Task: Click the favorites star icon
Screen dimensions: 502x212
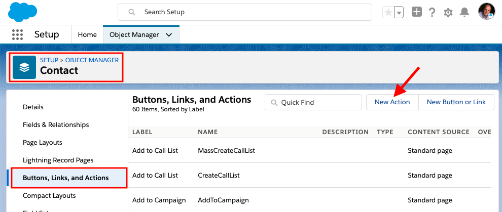Action: pos(388,13)
